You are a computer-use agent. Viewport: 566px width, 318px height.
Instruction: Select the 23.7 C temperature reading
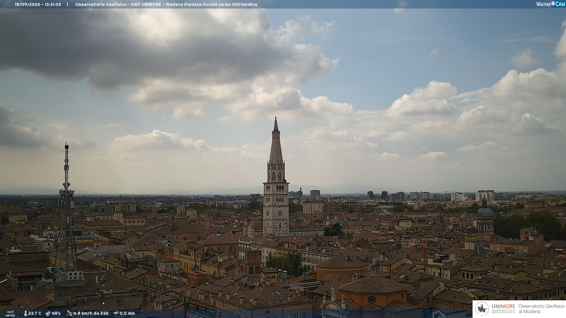pos(35,313)
